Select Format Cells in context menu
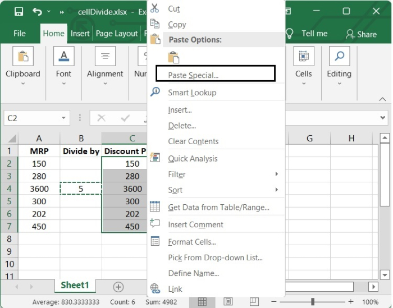 click(192, 242)
